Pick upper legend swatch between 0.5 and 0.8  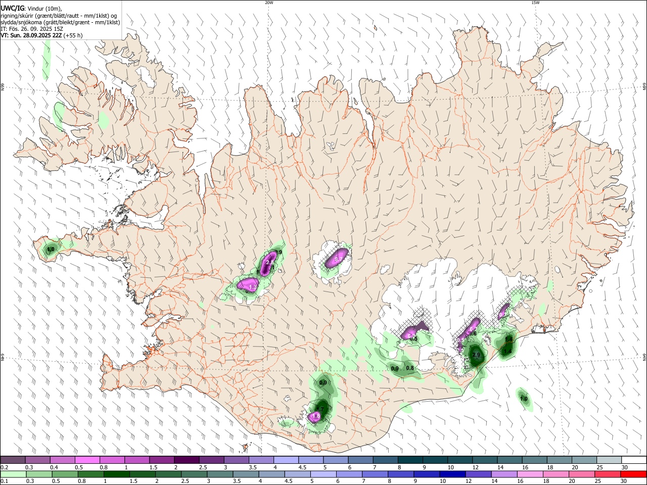tap(87, 460)
